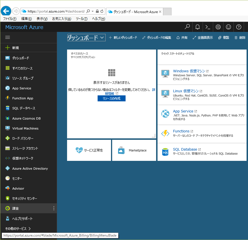Open 仮想ネットワーク in the sidebar
248x240 pixels.
[29, 158]
